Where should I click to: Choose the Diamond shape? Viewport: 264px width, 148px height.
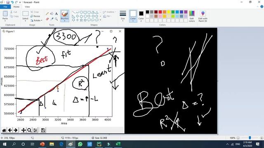tap(78, 16)
